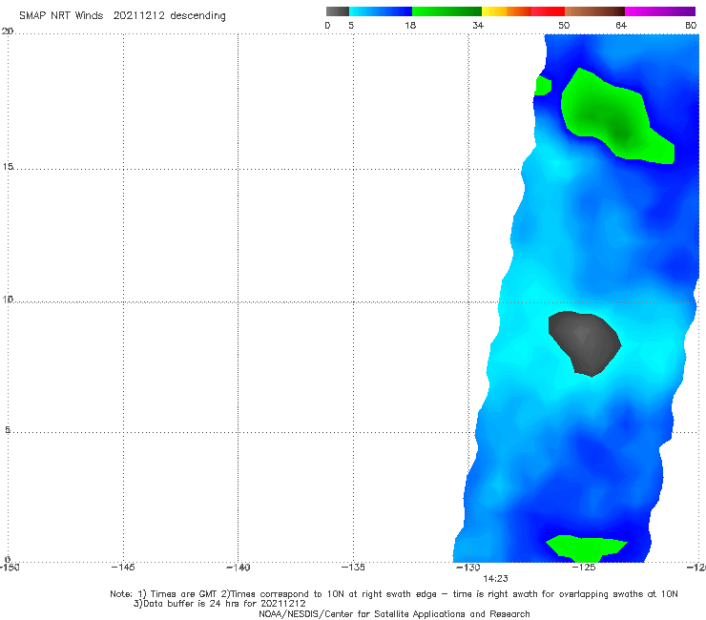Click the red segment of the color bar
This screenshot has height=620, width=706.
click(x=548, y=11)
